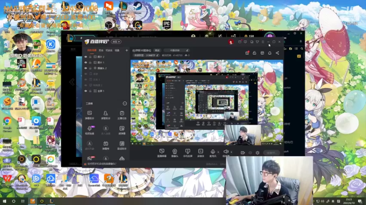The image size is (366, 205).
Task: Click the League client taskbar icon
Action: pos(51,201)
